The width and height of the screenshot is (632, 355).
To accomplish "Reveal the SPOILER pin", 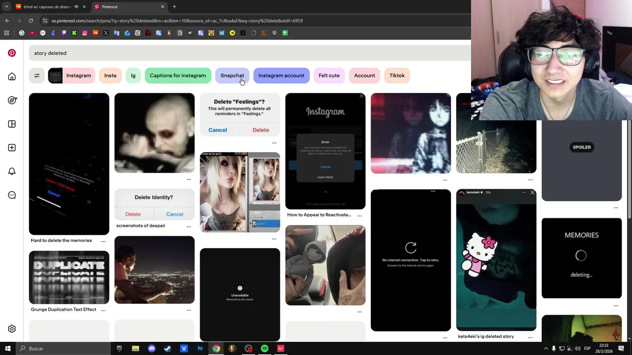I will tap(582, 147).
